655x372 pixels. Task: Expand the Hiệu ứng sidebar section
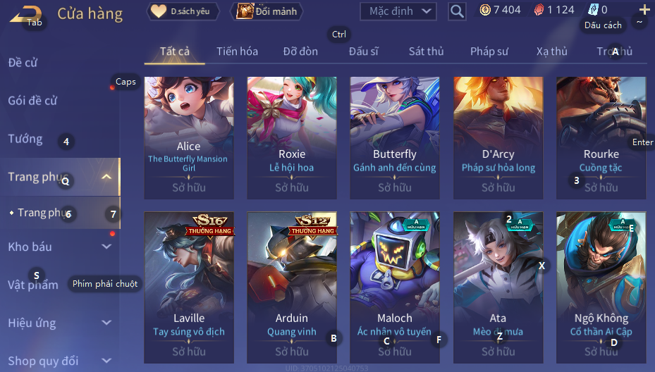click(x=106, y=323)
